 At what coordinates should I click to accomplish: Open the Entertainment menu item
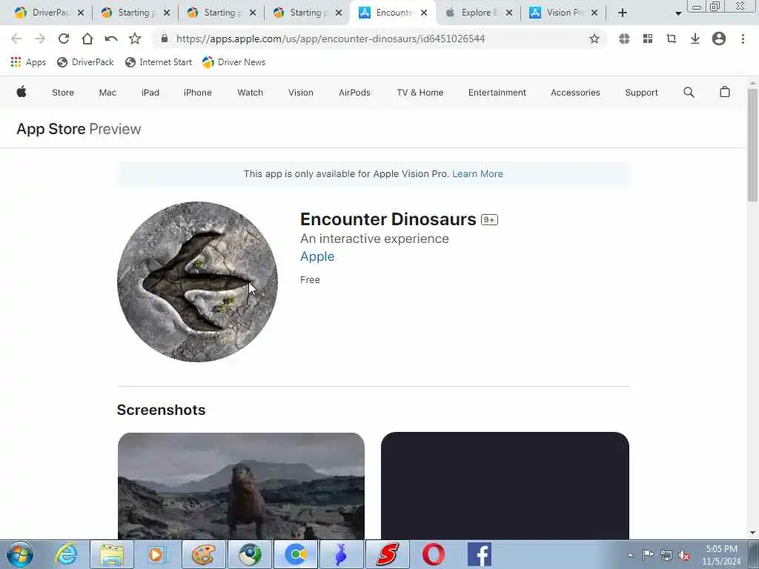pyautogui.click(x=497, y=93)
